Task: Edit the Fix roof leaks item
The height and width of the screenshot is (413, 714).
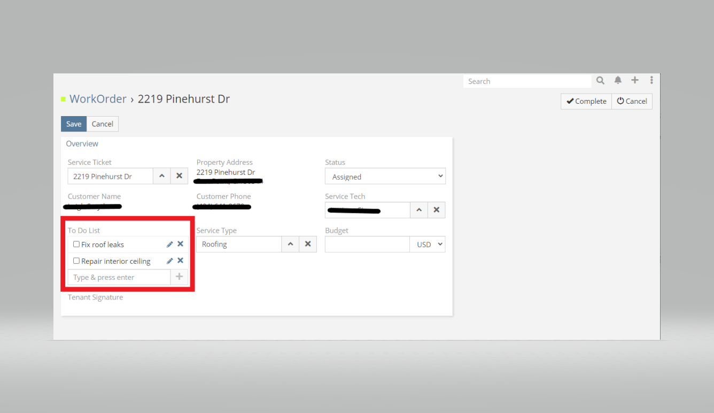Action: (169, 244)
